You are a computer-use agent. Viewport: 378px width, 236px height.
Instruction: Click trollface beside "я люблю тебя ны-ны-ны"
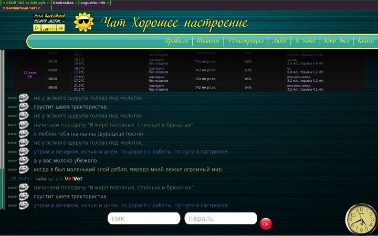(x=24, y=134)
